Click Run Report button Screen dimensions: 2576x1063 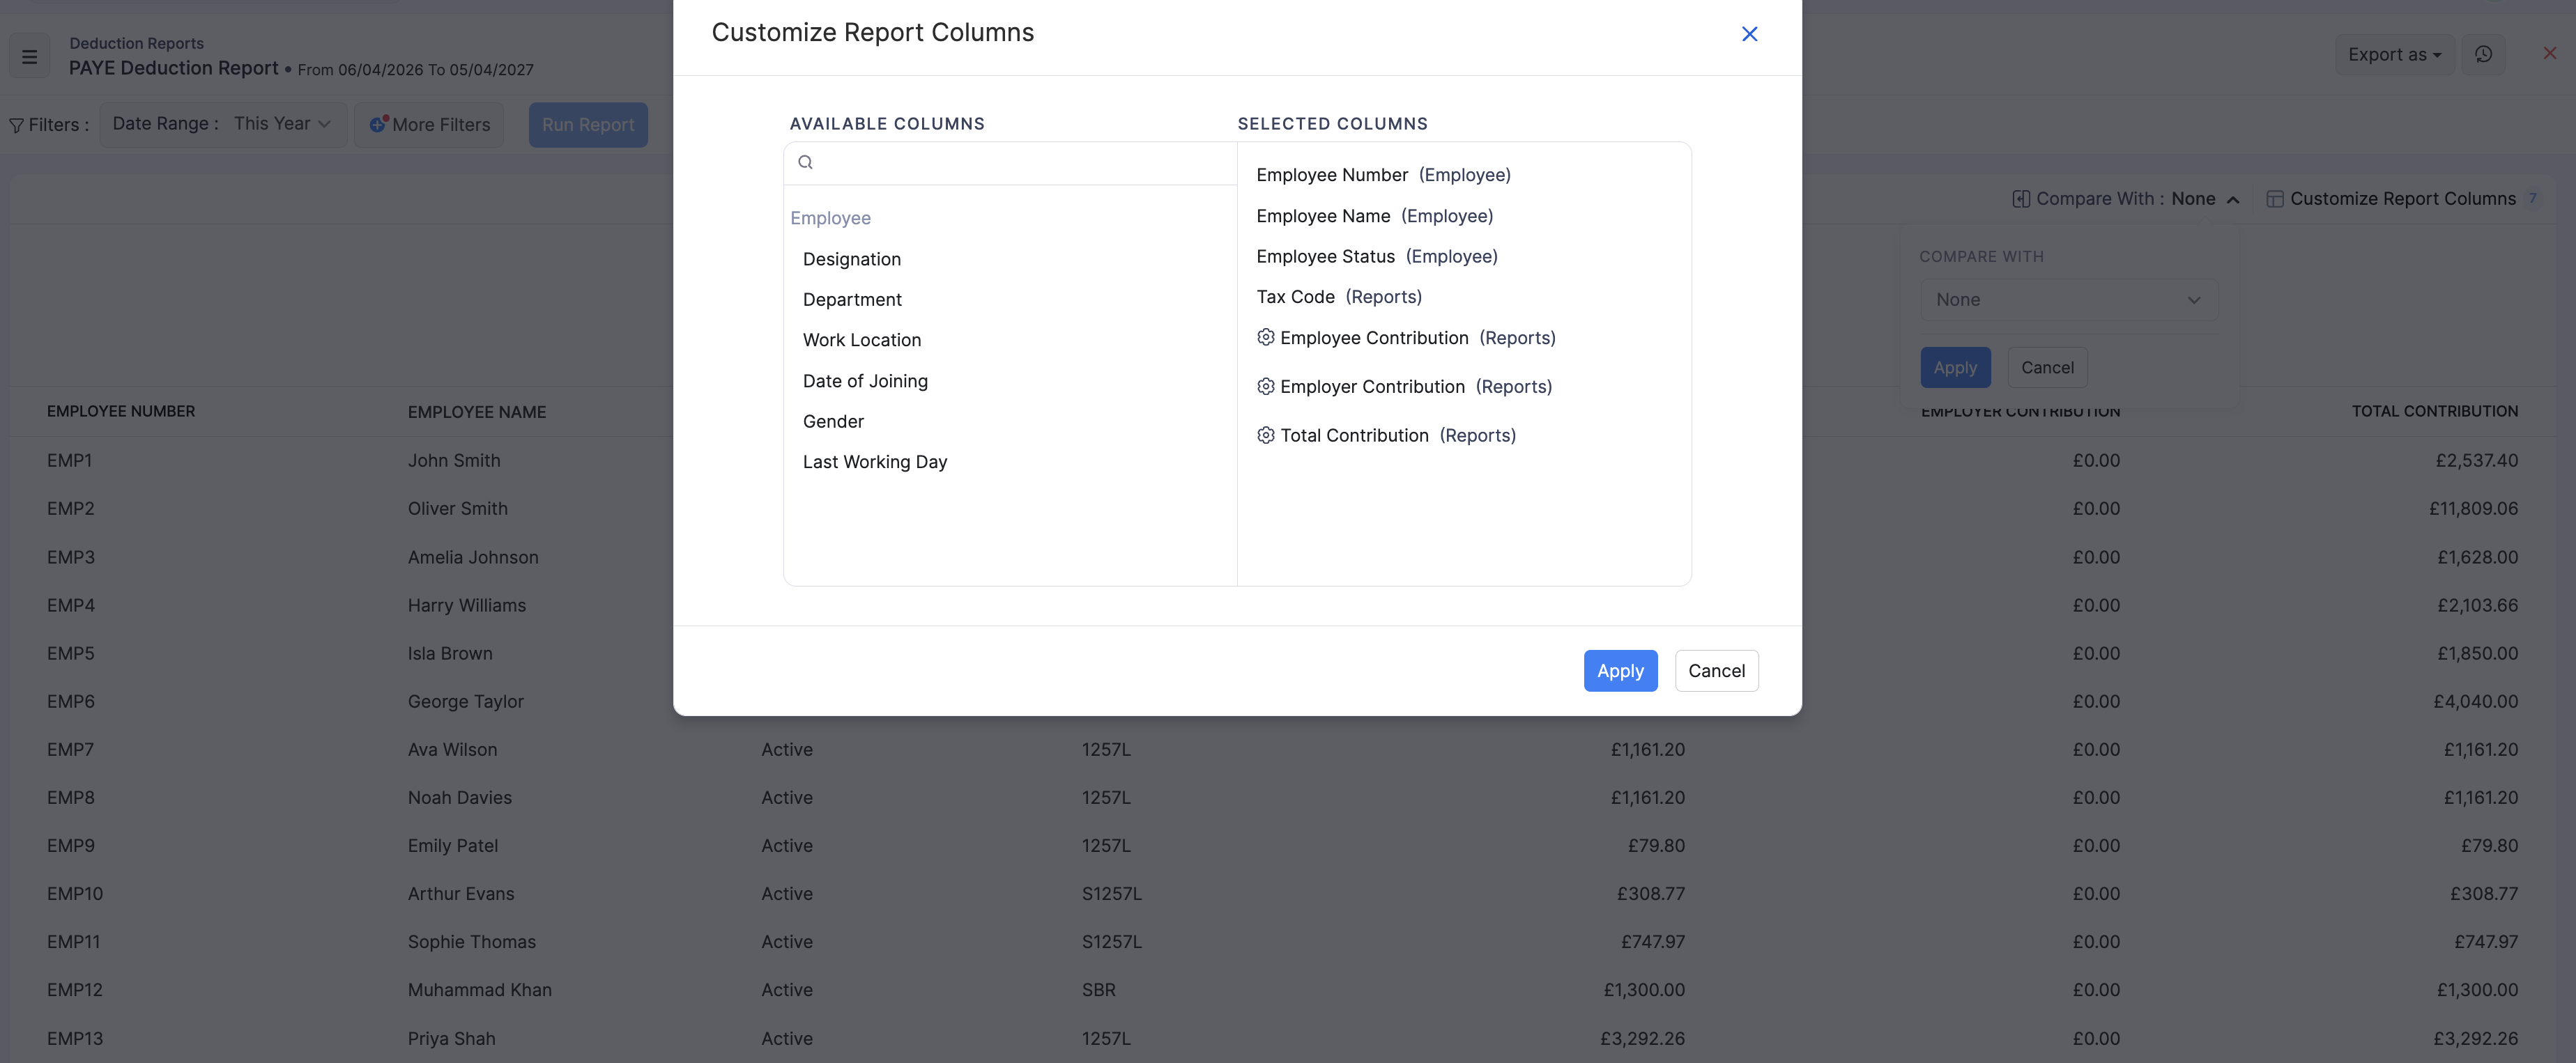[x=588, y=125]
